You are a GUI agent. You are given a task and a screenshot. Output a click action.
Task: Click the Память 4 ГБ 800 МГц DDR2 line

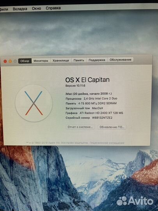(91, 103)
